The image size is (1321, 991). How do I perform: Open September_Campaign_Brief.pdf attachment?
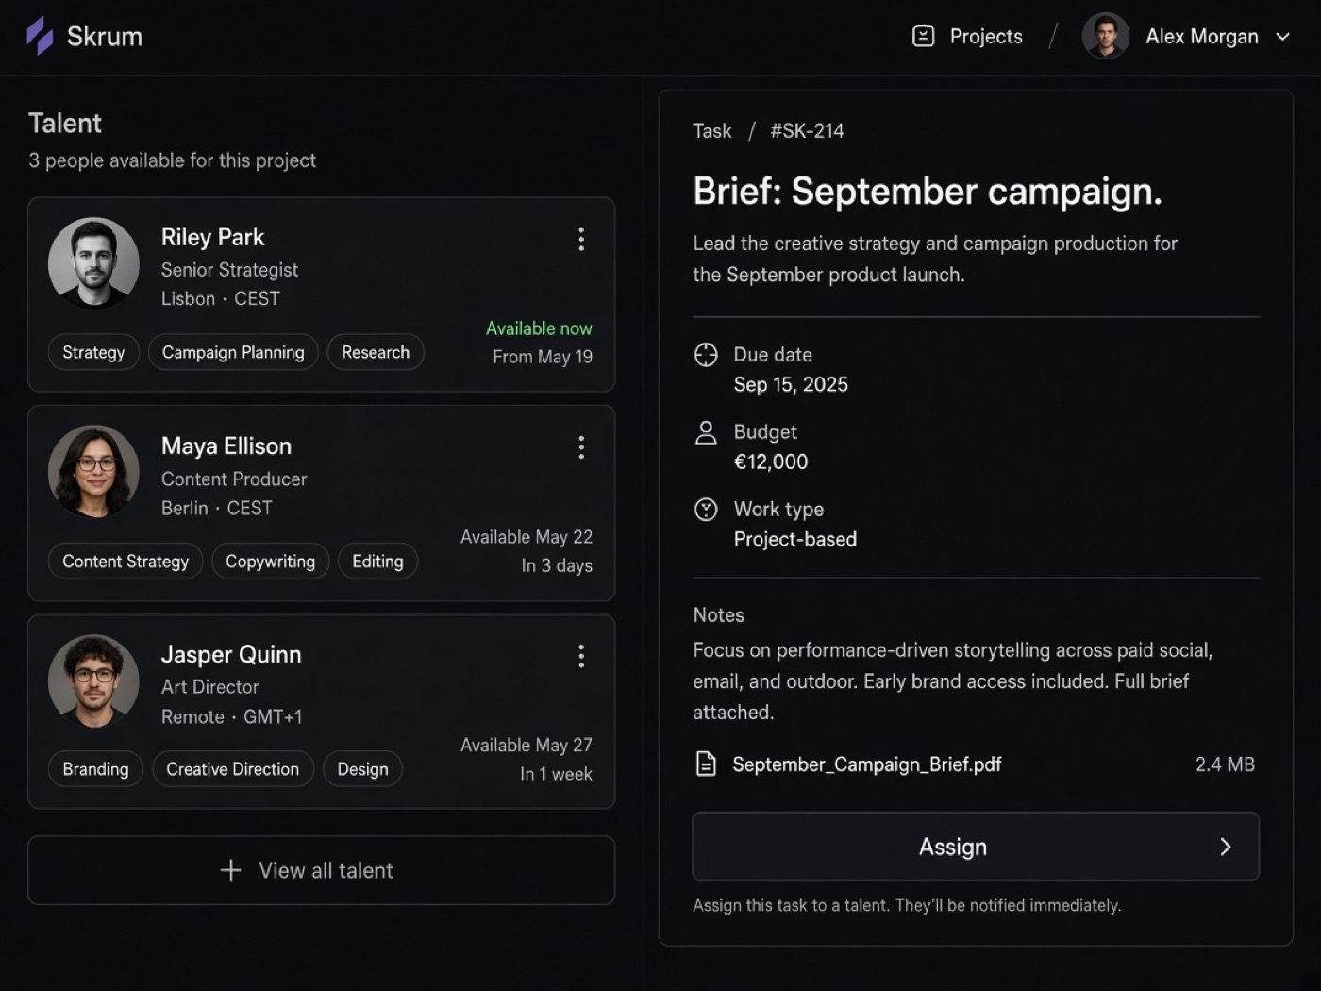[867, 764]
